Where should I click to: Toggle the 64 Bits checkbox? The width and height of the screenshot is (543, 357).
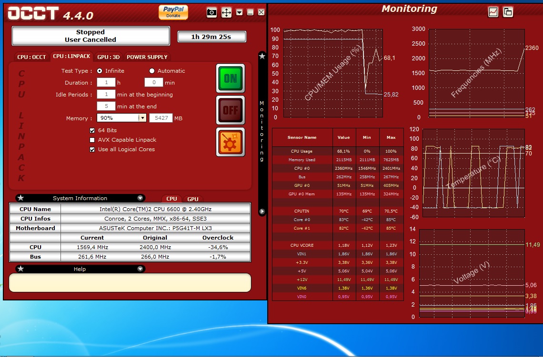tap(92, 131)
